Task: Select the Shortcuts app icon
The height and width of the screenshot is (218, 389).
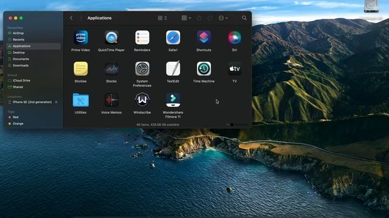Action: tap(204, 38)
